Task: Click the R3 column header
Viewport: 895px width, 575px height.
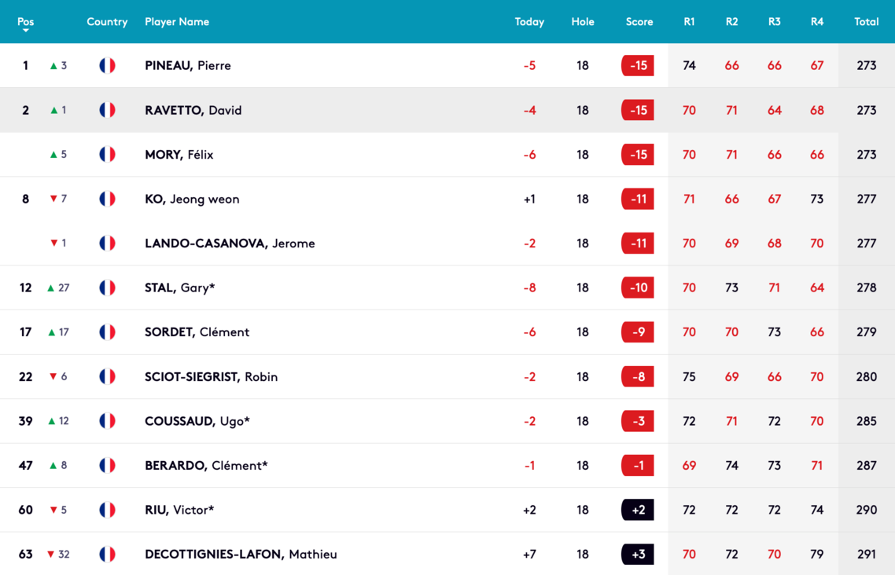Action: pos(774,22)
